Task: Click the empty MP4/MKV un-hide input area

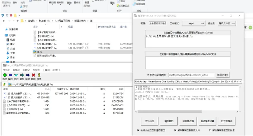Action: 188,62
